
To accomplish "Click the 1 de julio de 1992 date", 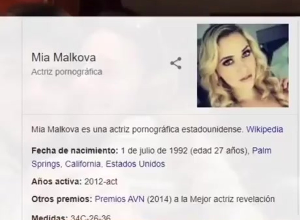I will (x=154, y=151).
